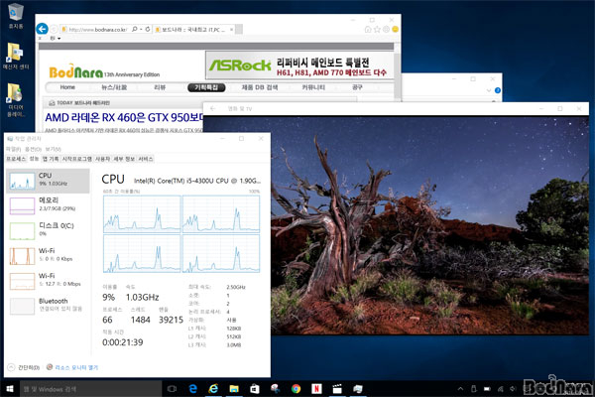
Task: Select the Bluetooth performance item
Action: point(48,306)
